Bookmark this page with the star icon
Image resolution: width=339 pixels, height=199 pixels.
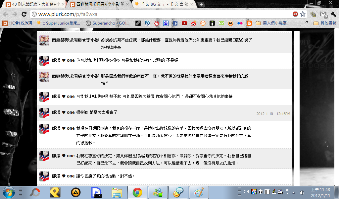(303, 14)
